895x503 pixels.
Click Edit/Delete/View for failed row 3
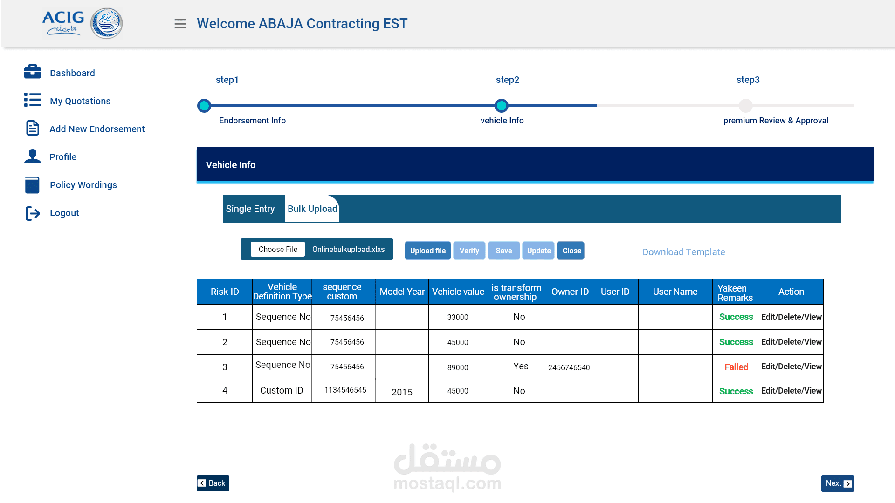tap(791, 367)
